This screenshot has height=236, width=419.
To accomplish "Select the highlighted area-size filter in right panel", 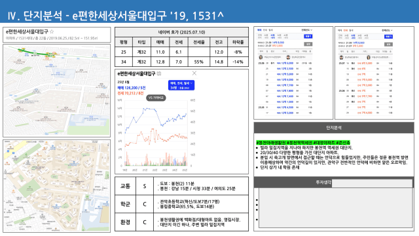I will 353,37.
